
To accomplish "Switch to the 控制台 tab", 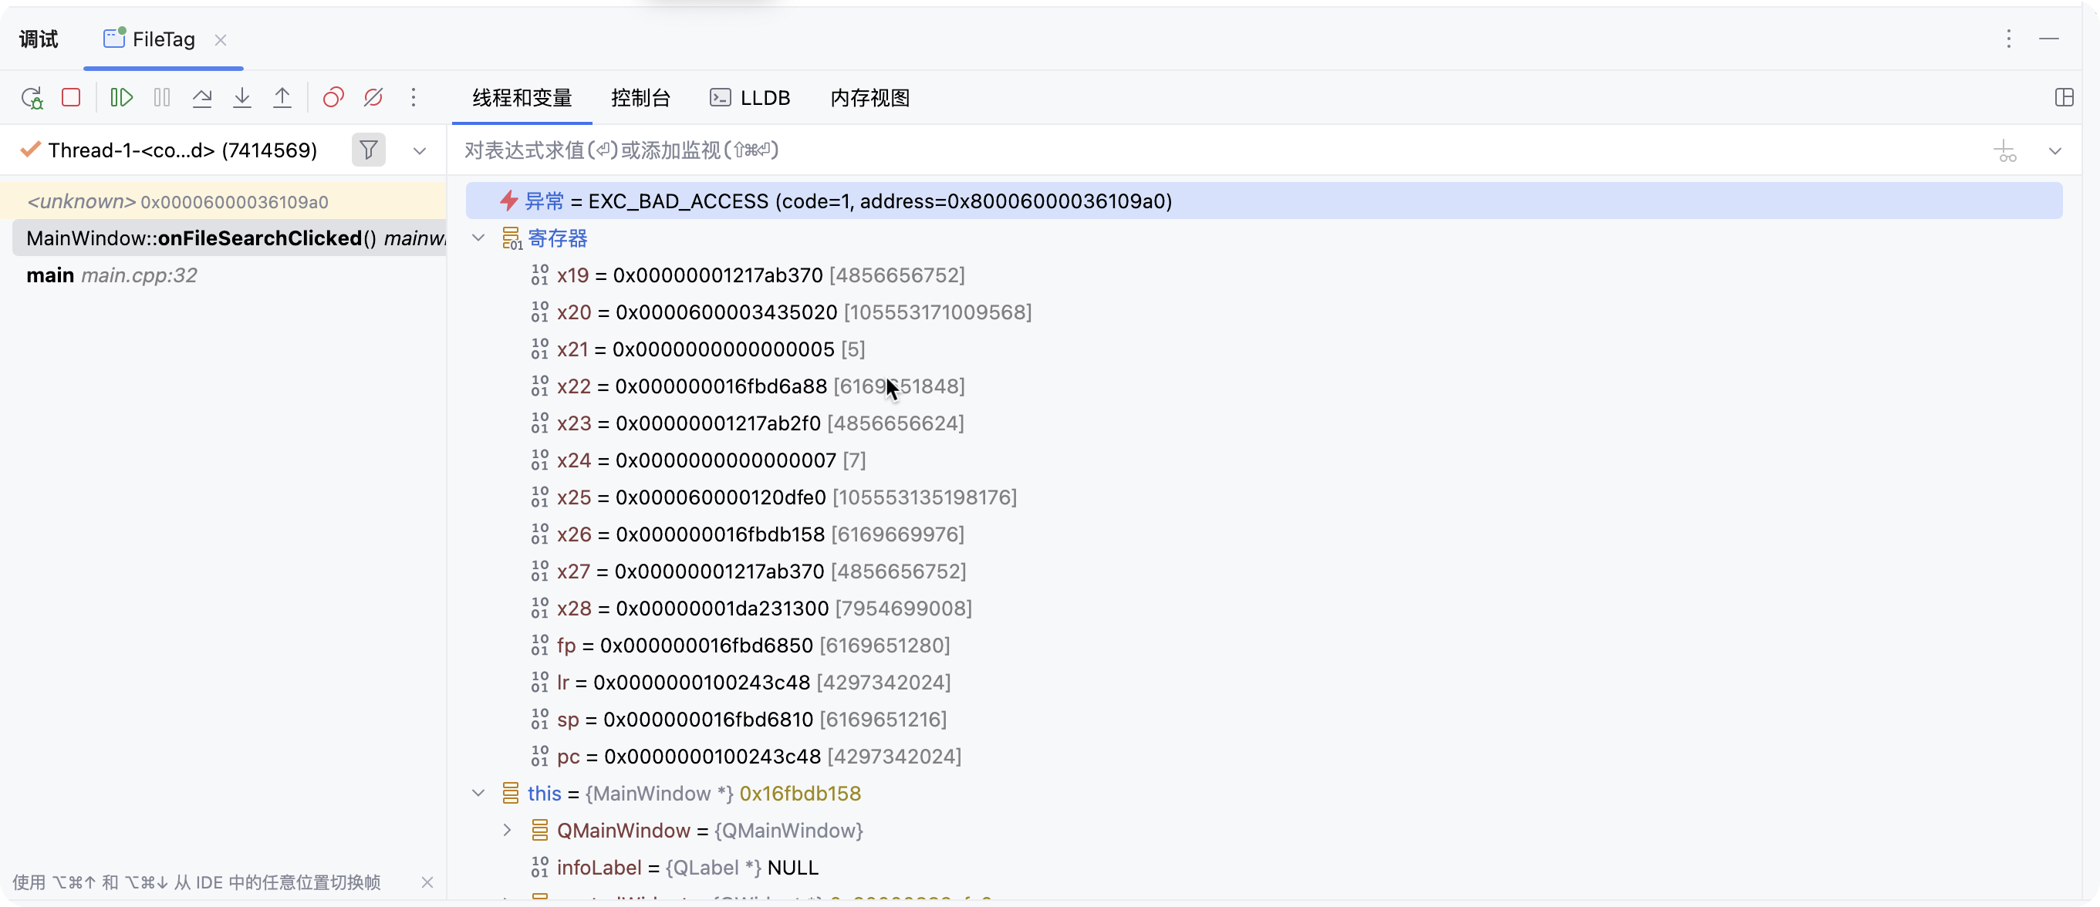I will [640, 98].
